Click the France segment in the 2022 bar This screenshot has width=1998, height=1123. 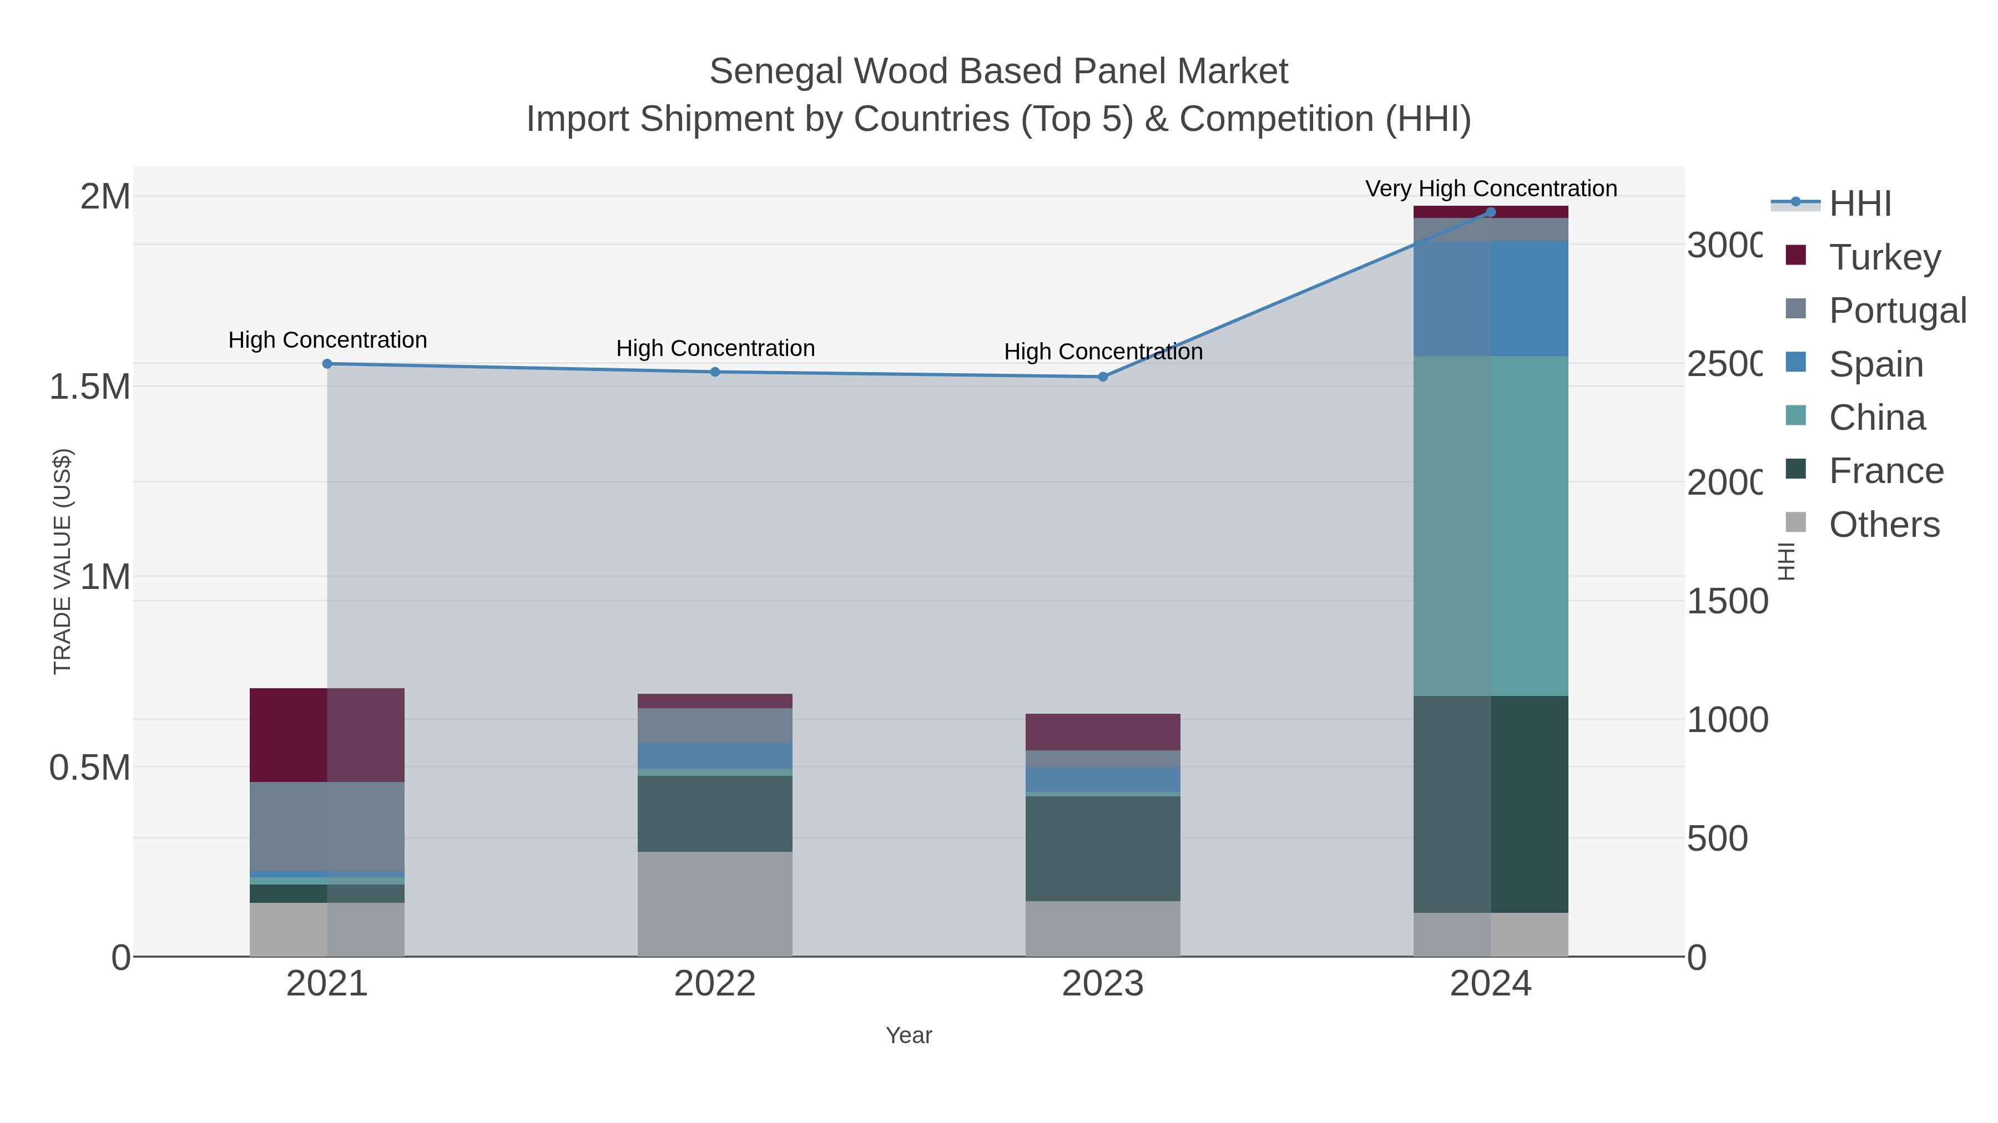[715, 814]
